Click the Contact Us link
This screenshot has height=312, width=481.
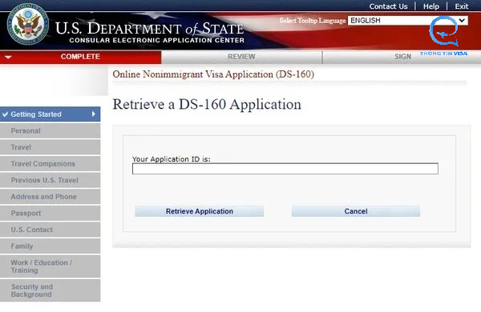tap(388, 6)
